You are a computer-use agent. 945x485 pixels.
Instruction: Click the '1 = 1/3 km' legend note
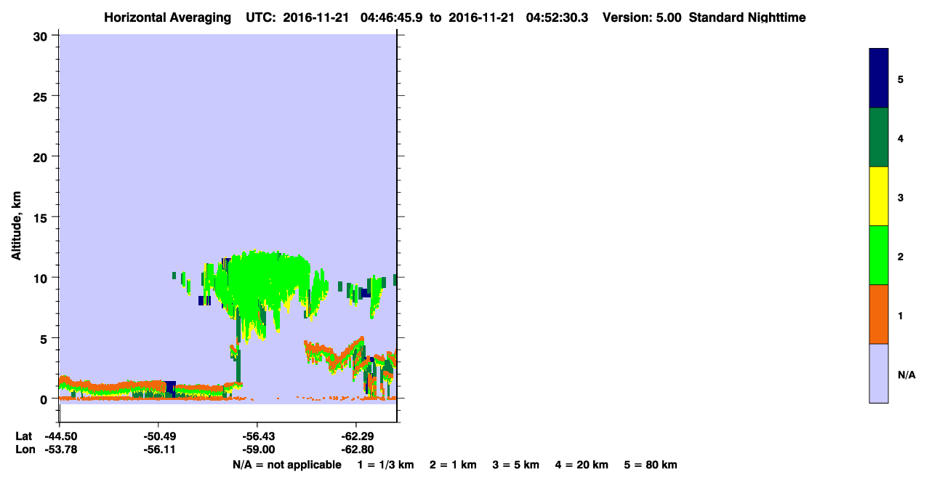(x=385, y=465)
